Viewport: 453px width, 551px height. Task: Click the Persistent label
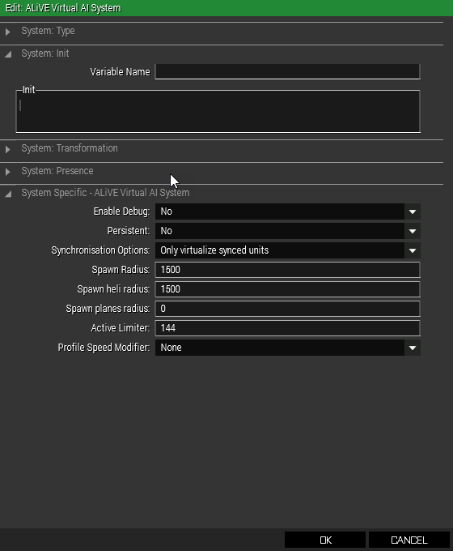point(129,231)
